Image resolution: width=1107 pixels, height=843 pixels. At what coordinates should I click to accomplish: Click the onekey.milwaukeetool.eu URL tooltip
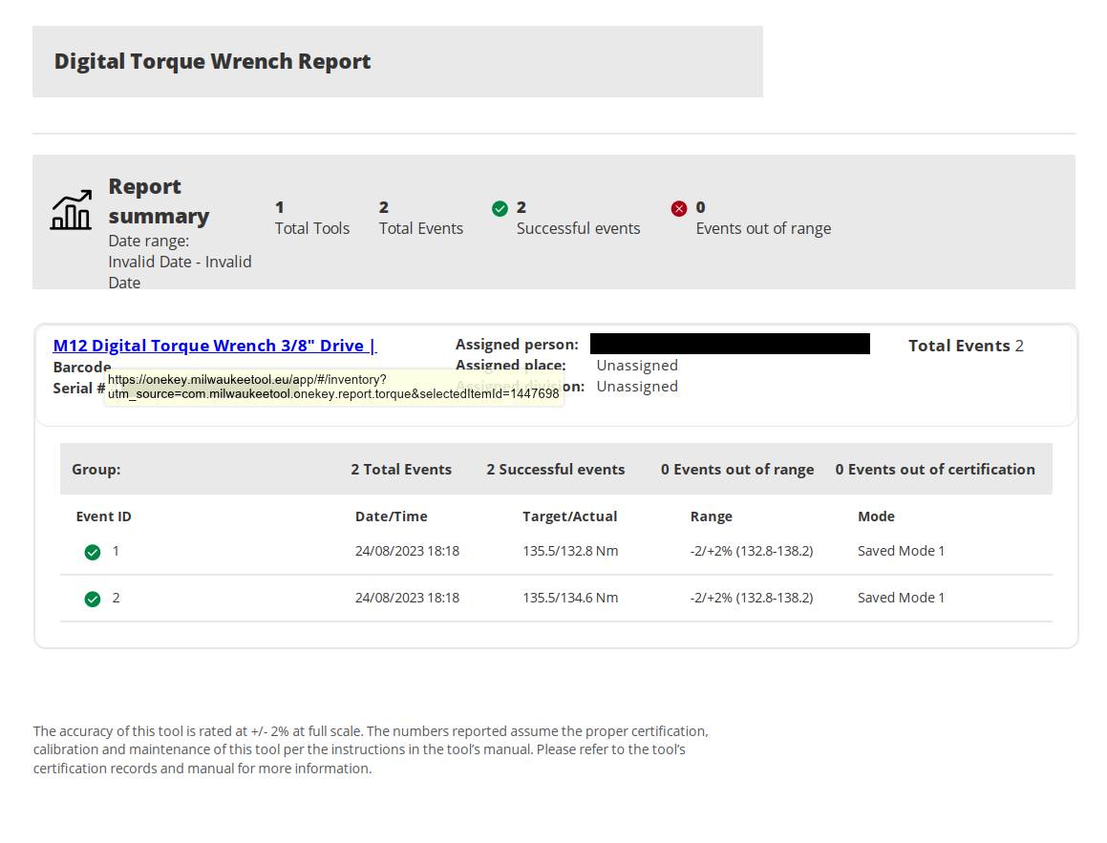[x=333, y=387]
